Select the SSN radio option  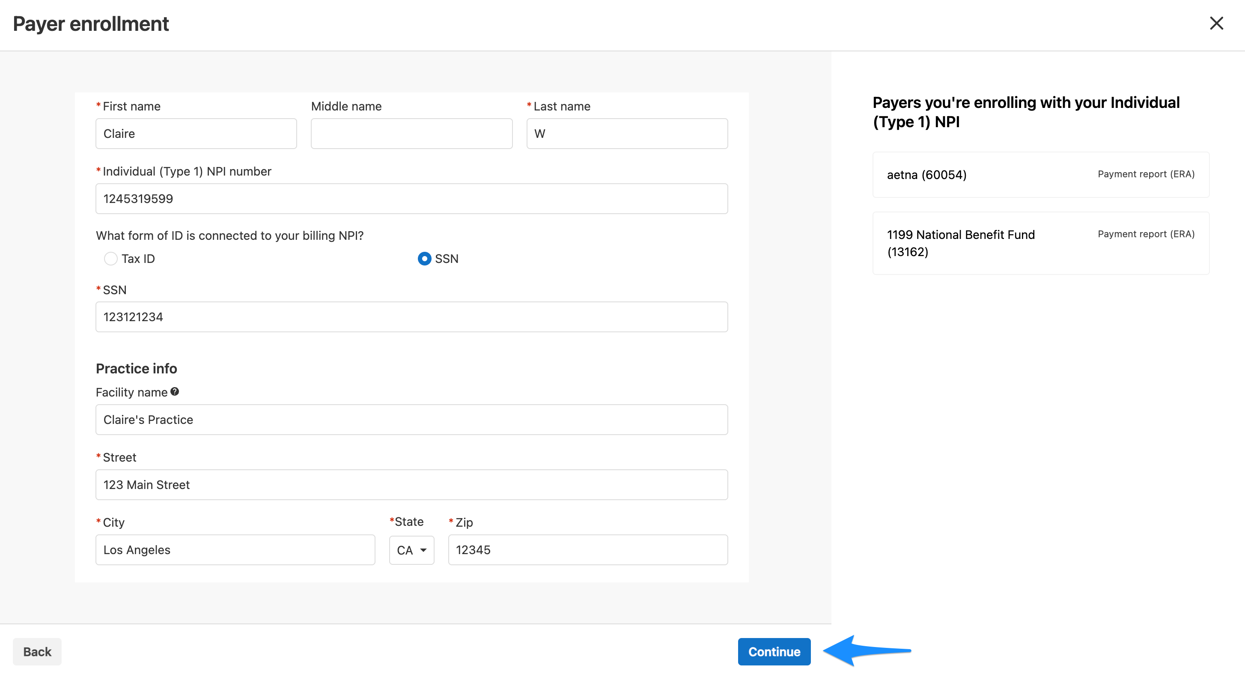pyautogui.click(x=424, y=259)
